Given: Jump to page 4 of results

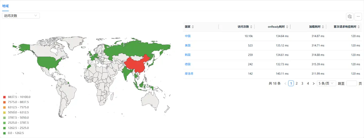Looking at the screenshot, I should (x=308, y=84).
